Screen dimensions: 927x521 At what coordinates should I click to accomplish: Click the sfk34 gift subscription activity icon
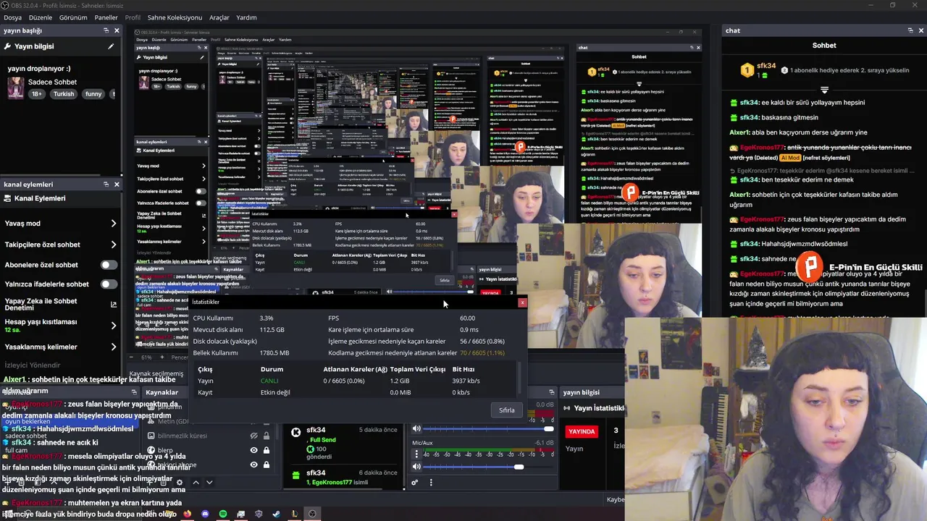295,475
